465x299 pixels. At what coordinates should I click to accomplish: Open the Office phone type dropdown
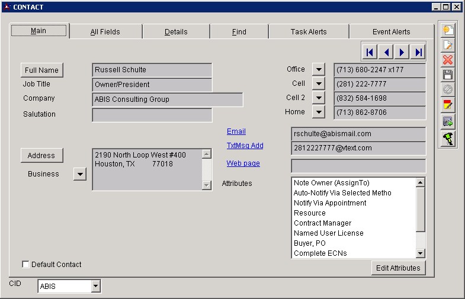coord(319,70)
